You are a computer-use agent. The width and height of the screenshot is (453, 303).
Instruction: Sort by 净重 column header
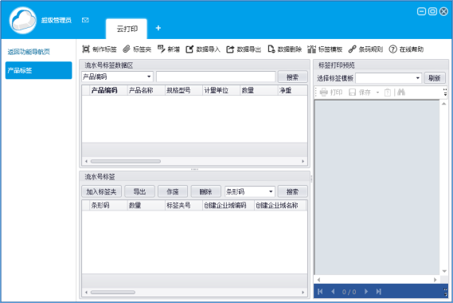(292, 90)
